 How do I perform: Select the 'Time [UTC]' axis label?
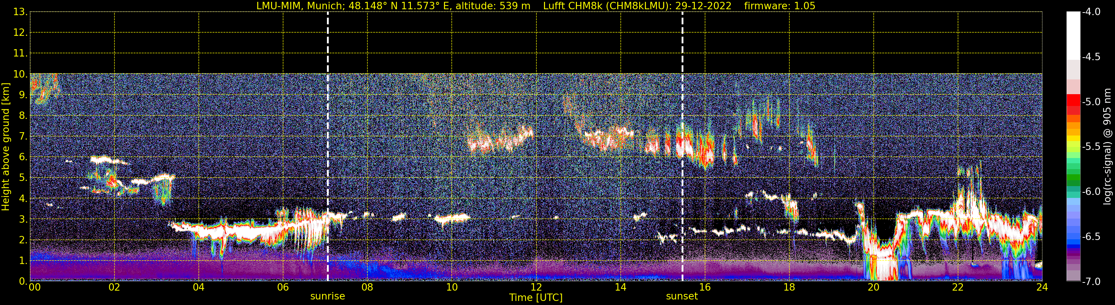536,298
